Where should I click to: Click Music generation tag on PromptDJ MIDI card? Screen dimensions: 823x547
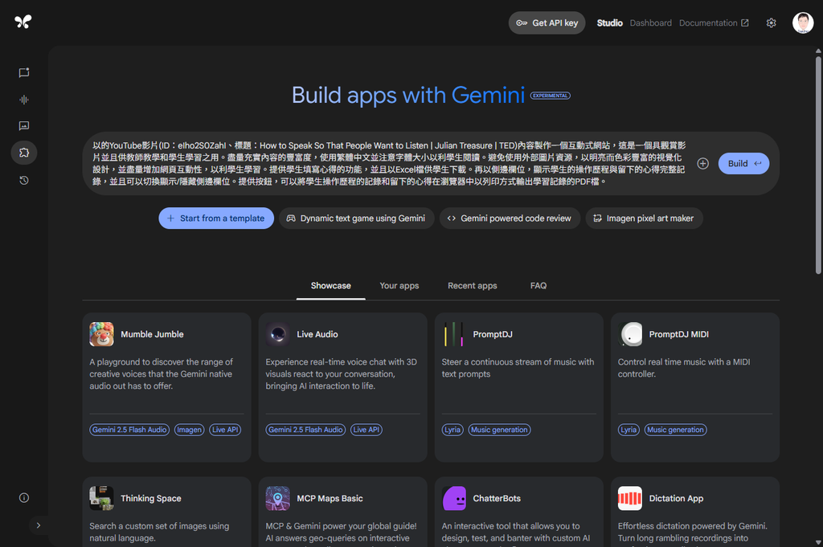click(x=675, y=430)
